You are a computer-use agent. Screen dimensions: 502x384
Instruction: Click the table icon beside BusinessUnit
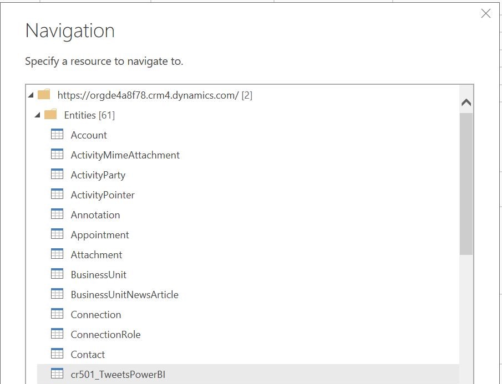pos(57,273)
